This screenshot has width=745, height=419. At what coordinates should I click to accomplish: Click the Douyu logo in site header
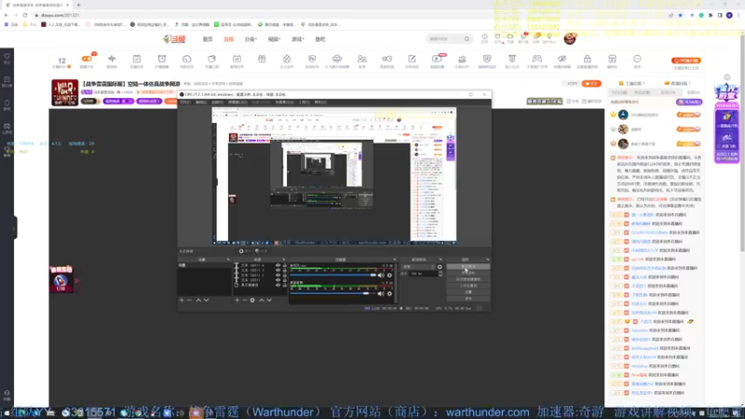173,39
